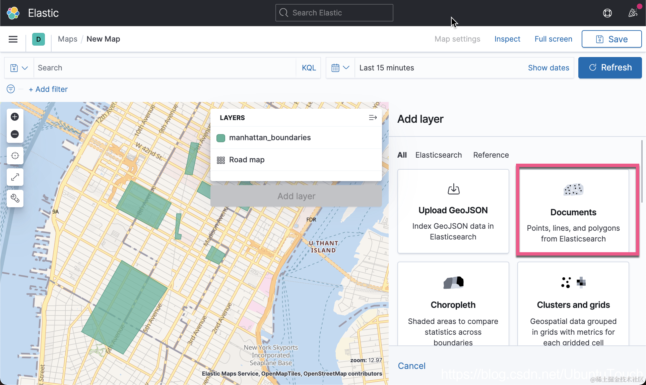Expand the saved query dropdown
The width and height of the screenshot is (646, 385).
19,68
